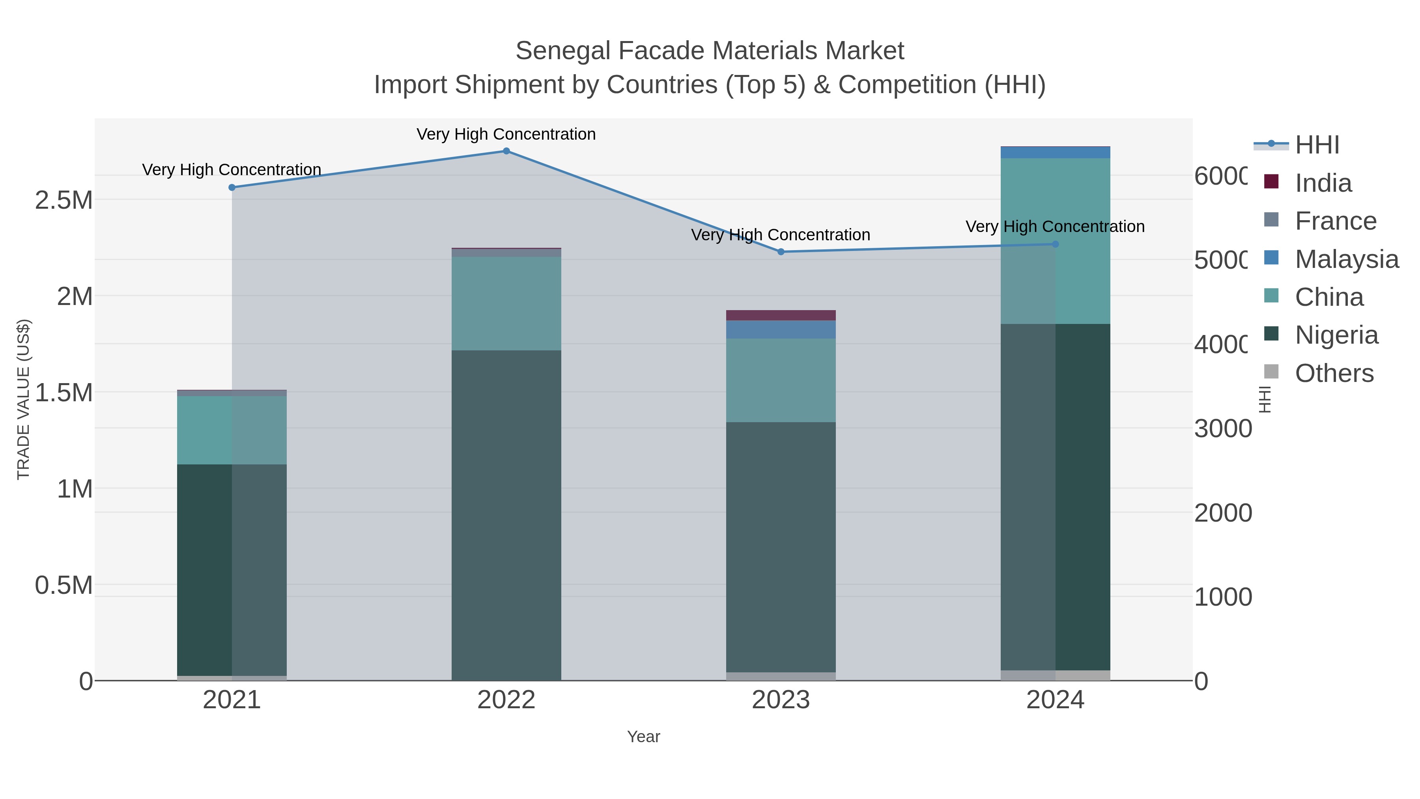Click the Year axis title
The height and width of the screenshot is (799, 1420).
coord(643,737)
